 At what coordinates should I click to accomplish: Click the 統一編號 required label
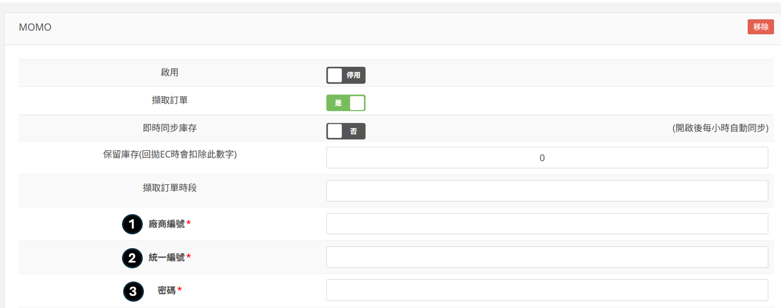pos(167,257)
